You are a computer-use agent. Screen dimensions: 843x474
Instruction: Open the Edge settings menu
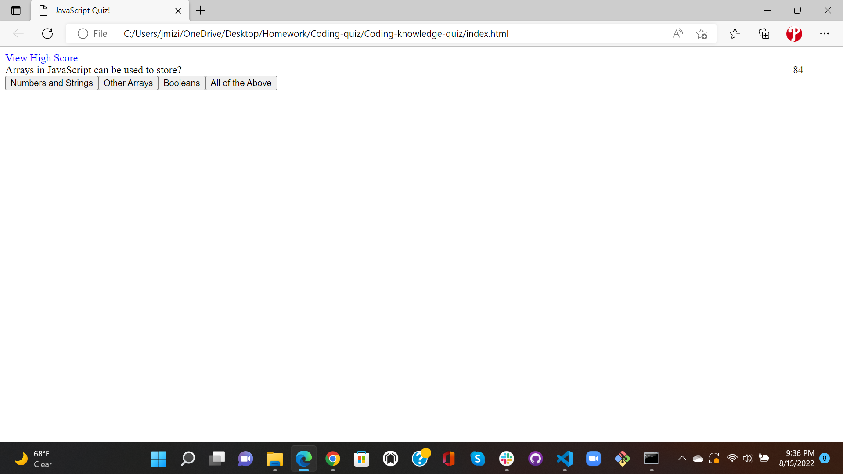click(x=825, y=33)
